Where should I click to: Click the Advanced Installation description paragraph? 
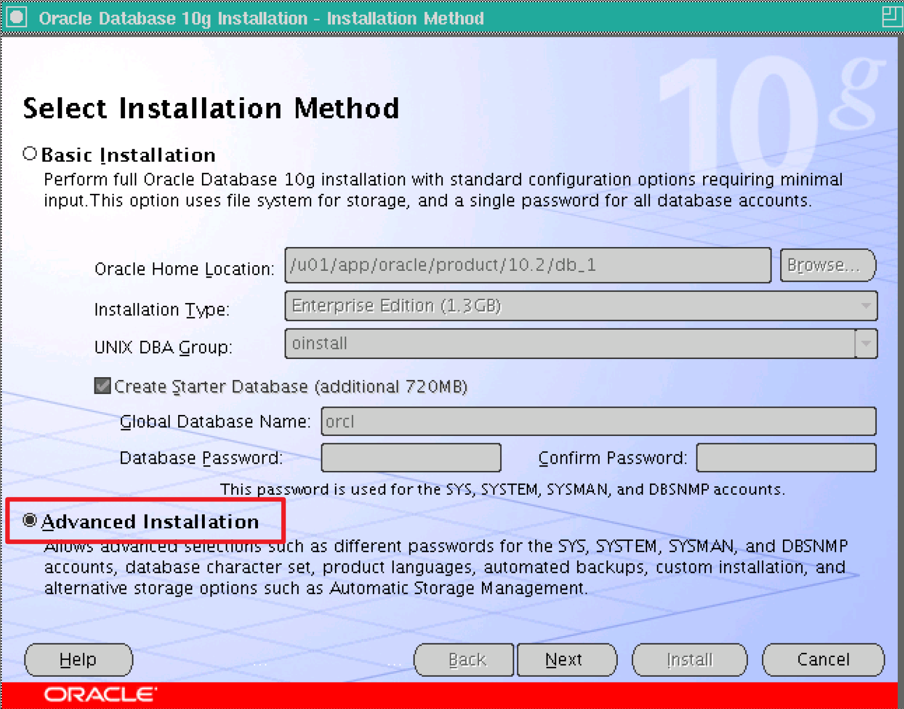pos(446,567)
